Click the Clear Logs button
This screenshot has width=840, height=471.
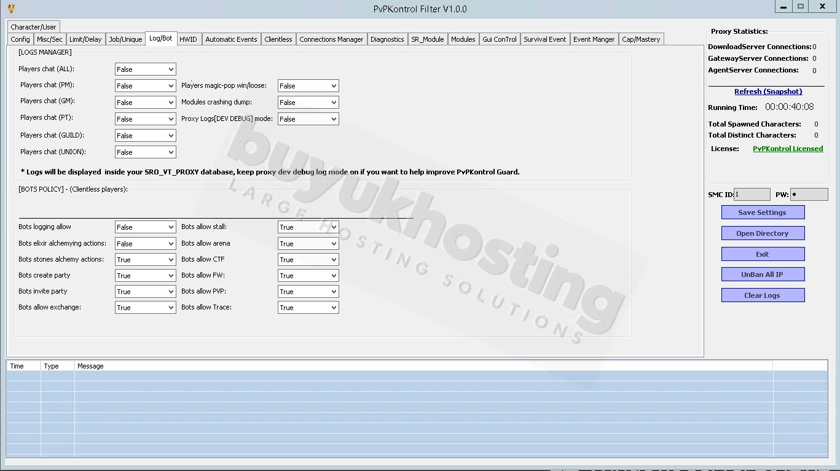763,295
